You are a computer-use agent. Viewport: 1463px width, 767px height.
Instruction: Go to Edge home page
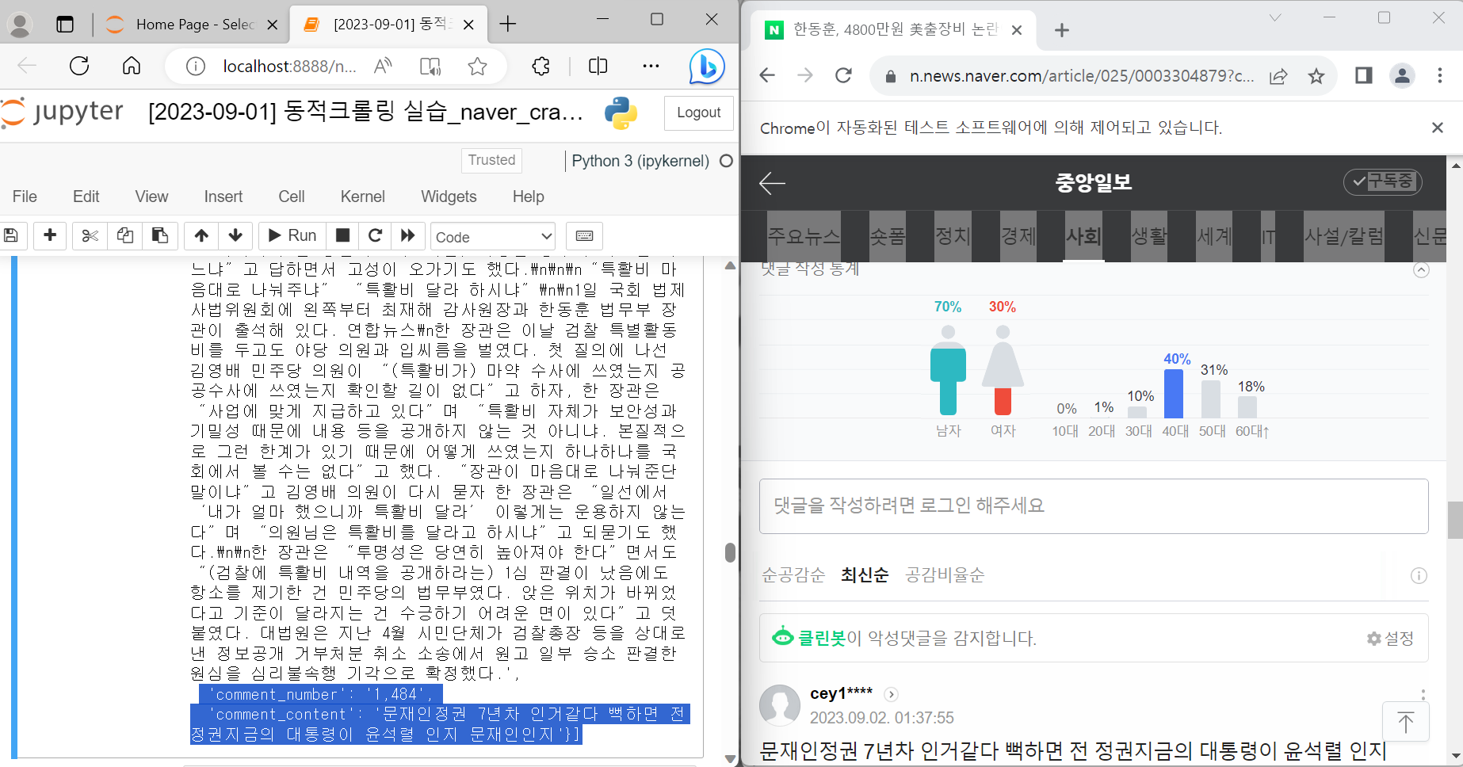(x=132, y=66)
